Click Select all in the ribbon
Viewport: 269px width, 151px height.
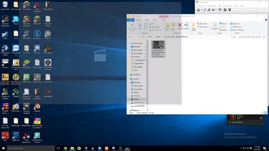coord(235,24)
